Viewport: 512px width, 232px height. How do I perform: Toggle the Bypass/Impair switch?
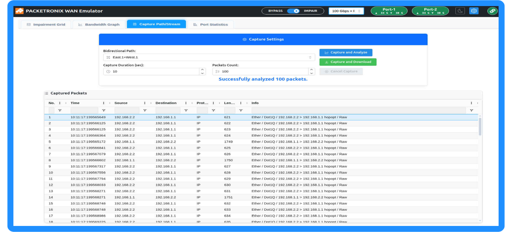click(293, 11)
